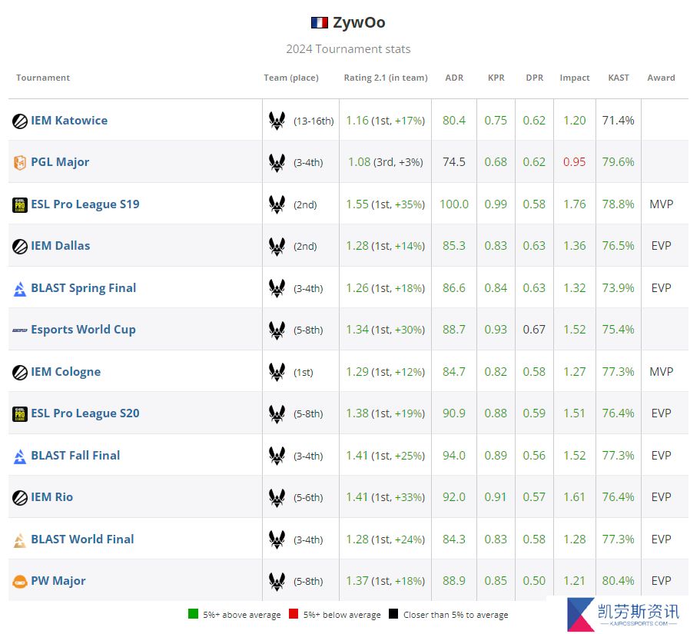700x634 pixels.
Task: Open the PGL Major tournament link
Action: point(60,162)
